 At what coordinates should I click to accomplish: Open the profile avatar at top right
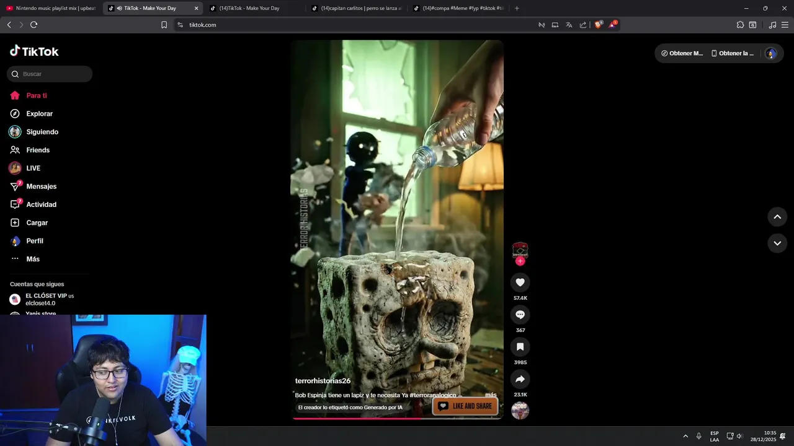(x=771, y=53)
